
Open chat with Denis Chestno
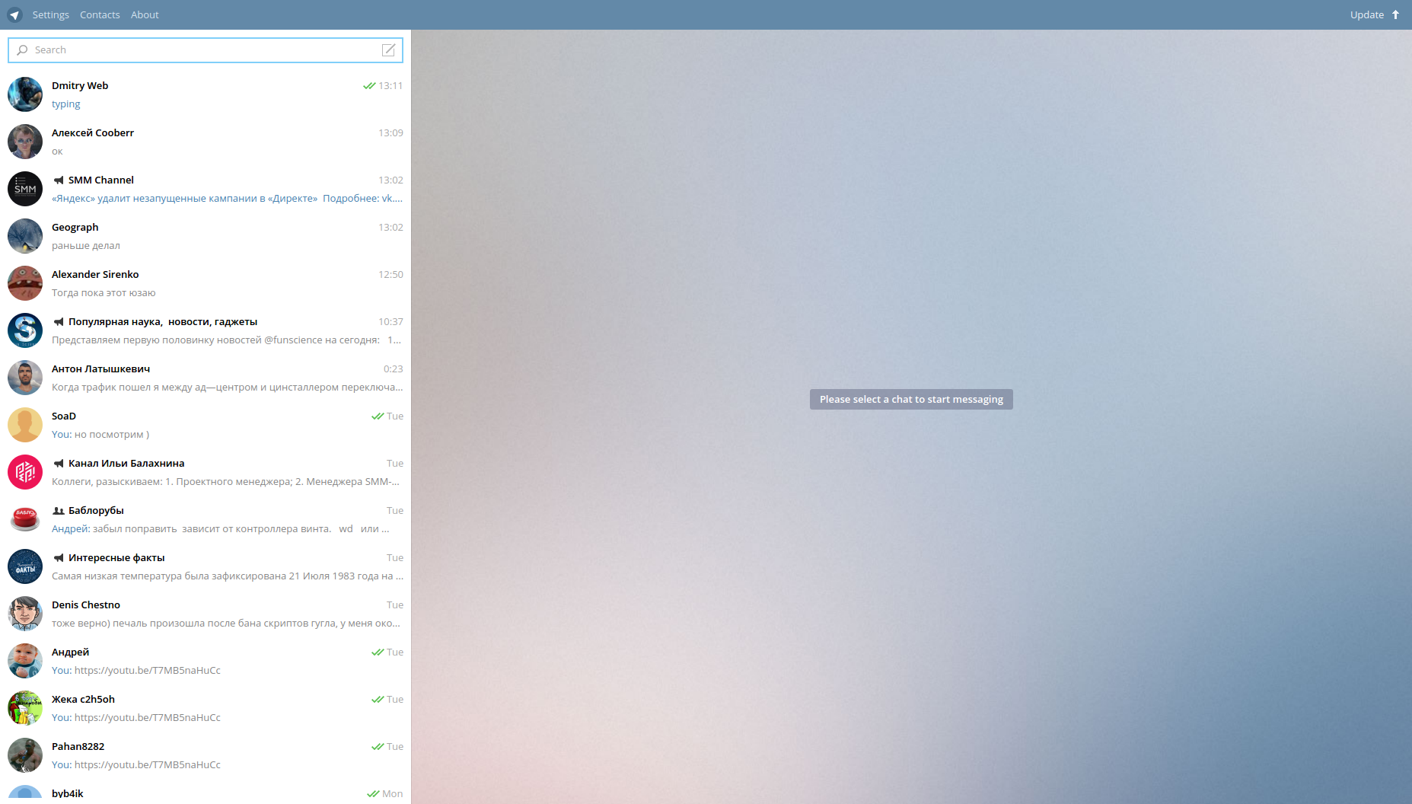tap(206, 614)
